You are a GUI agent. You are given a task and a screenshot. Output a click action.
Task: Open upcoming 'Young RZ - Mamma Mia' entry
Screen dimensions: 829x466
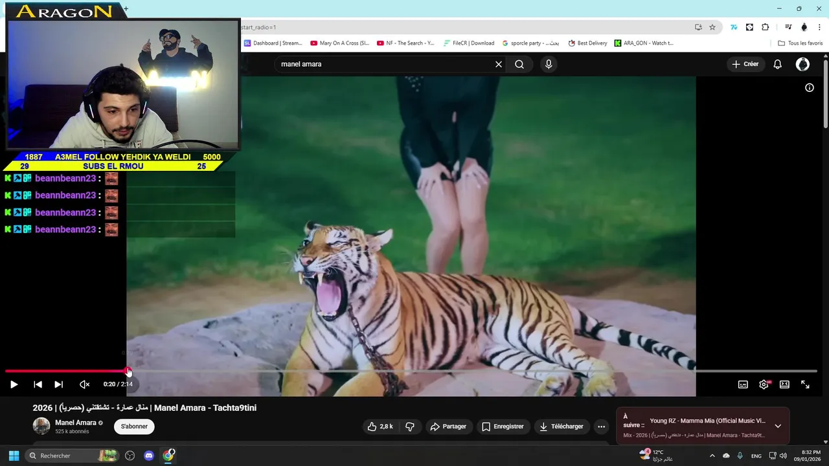[x=707, y=421]
